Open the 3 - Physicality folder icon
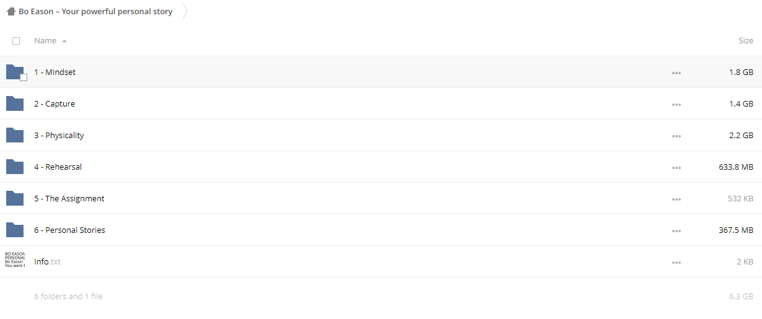This screenshot has width=762, height=319. (x=15, y=135)
